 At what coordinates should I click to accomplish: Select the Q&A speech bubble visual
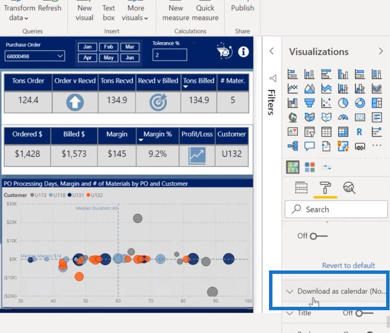click(309, 146)
